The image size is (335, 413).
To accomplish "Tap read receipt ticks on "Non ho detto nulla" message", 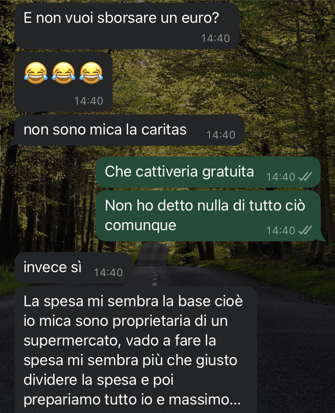I will [305, 230].
